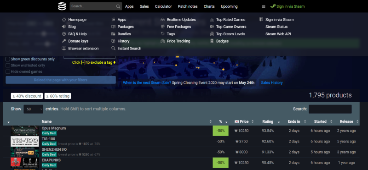Image resolution: width=368 pixels, height=170 pixels.
Task: Open the Show 50 entries dropdown
Action: click(x=33, y=109)
